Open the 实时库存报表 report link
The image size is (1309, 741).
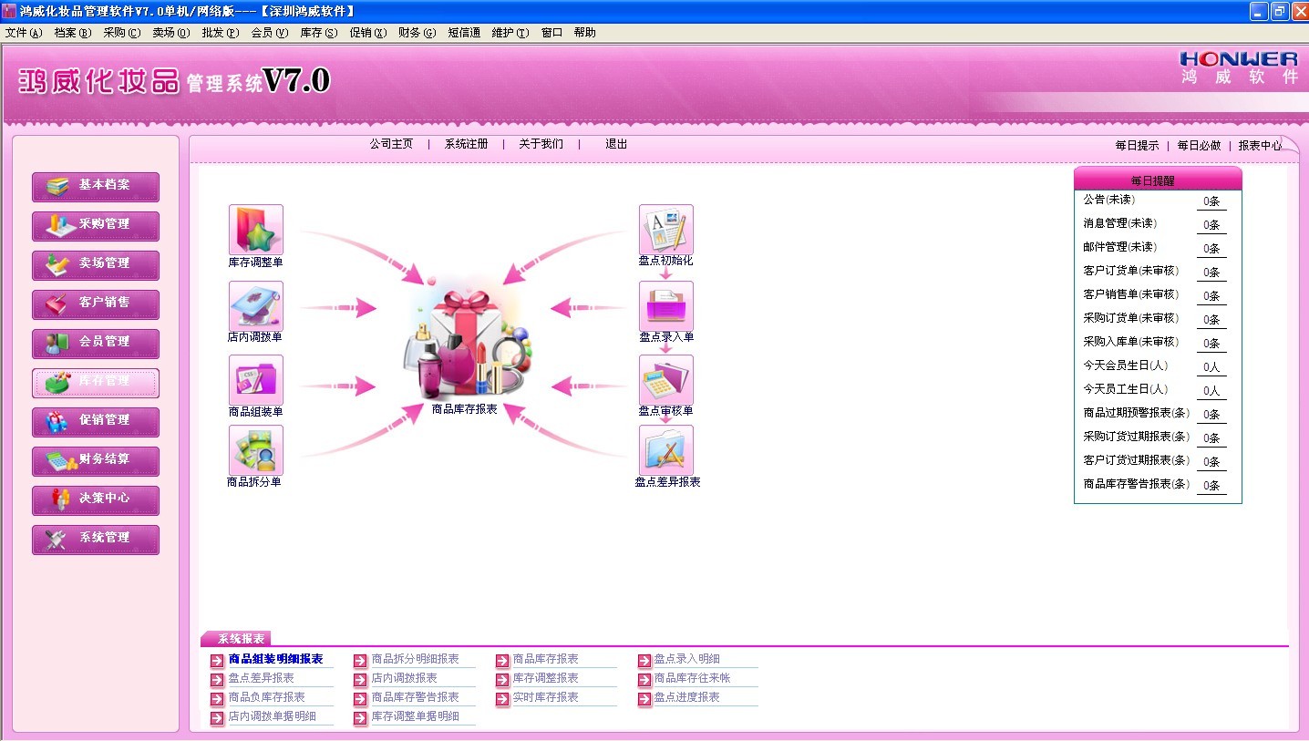click(545, 697)
